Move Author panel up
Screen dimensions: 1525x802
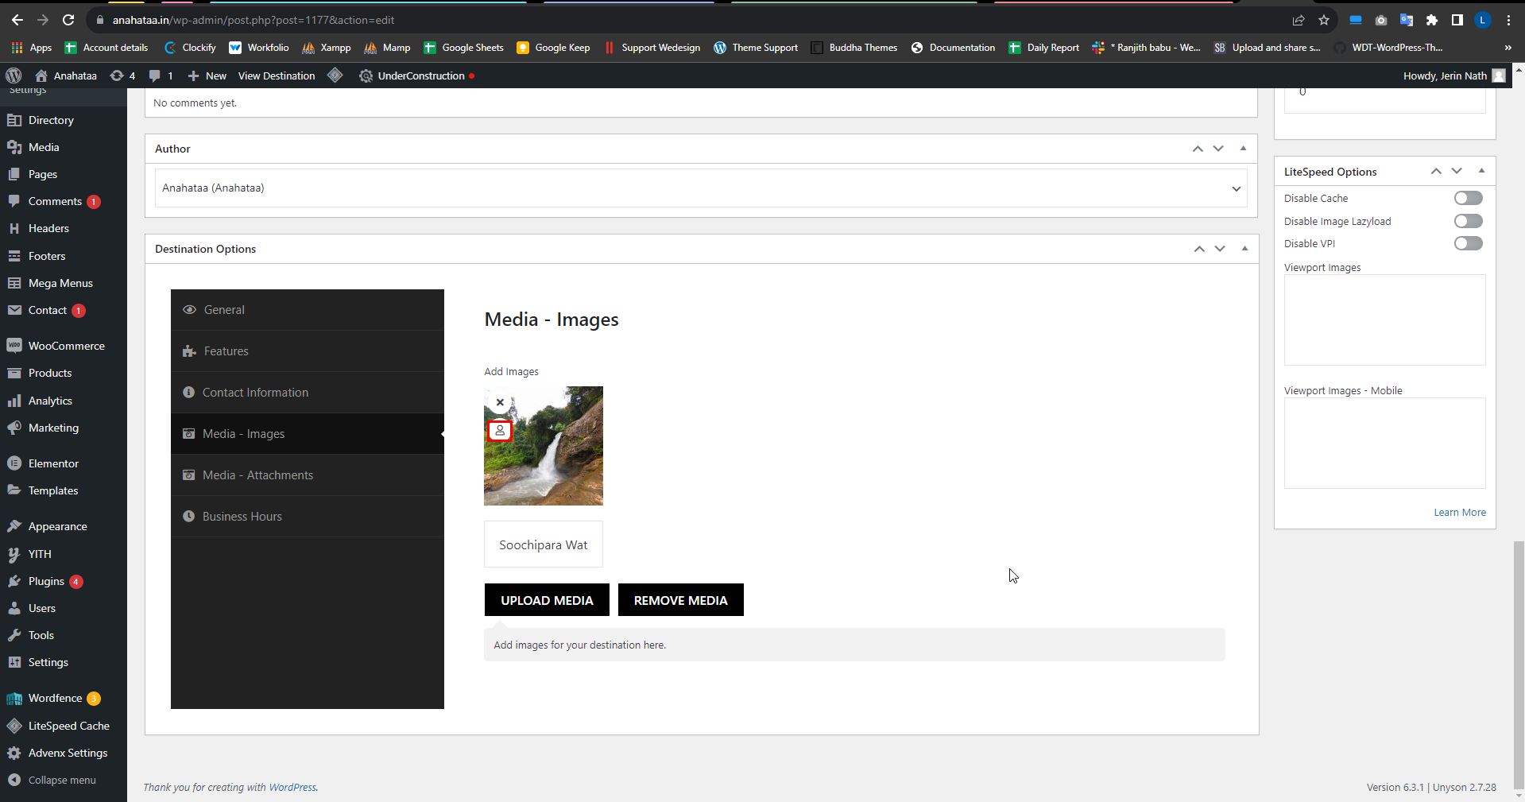point(1198,149)
